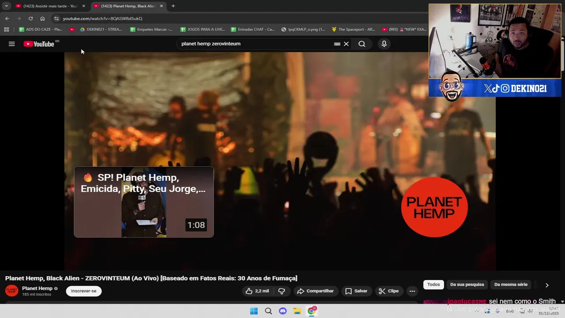Image resolution: width=565 pixels, height=318 pixels.
Task: Like the video showing 2,2 mil
Action: [257, 291]
